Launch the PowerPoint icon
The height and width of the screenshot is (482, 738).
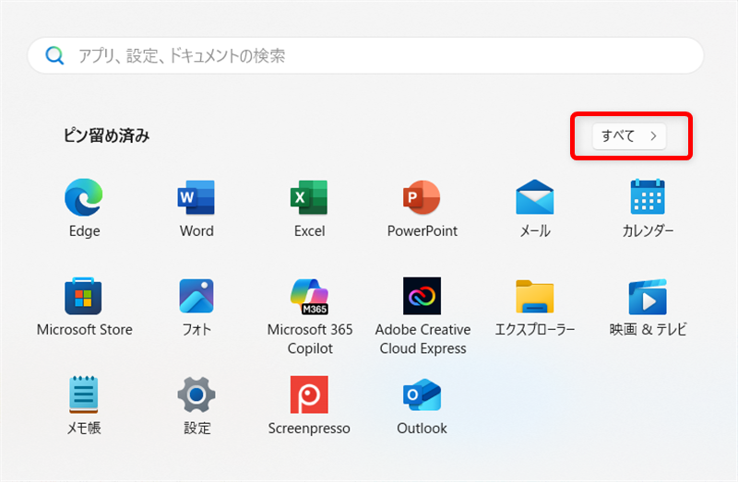click(422, 197)
